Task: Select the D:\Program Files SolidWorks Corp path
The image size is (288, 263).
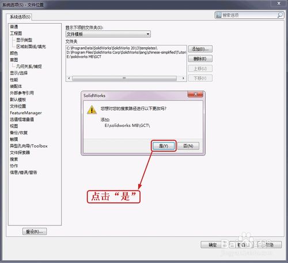Action: tap(126, 52)
